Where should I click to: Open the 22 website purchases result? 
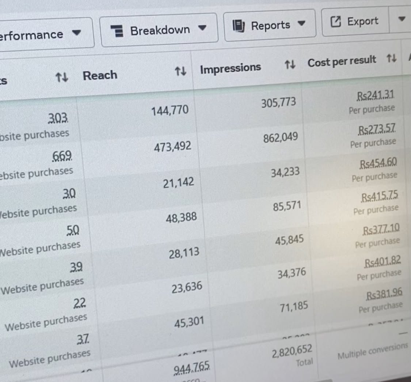[79, 303]
